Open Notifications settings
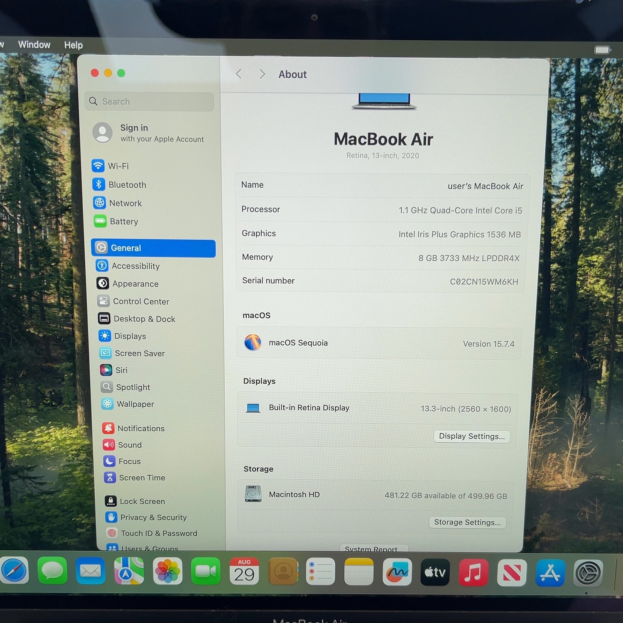This screenshot has width=623, height=623. coord(134,428)
